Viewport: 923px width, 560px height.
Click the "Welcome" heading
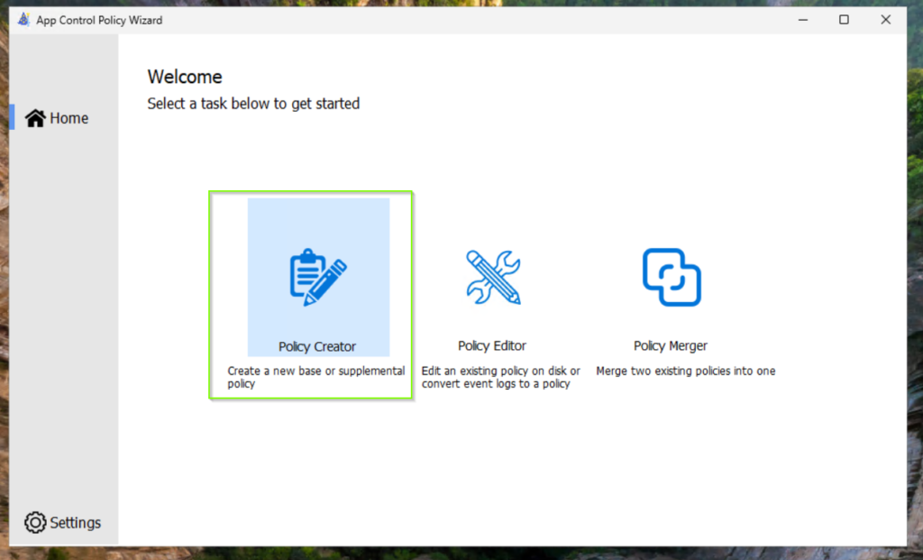(x=185, y=77)
